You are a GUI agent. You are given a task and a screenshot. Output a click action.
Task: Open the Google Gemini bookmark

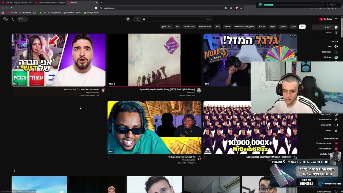pyautogui.click(x=54, y=13)
